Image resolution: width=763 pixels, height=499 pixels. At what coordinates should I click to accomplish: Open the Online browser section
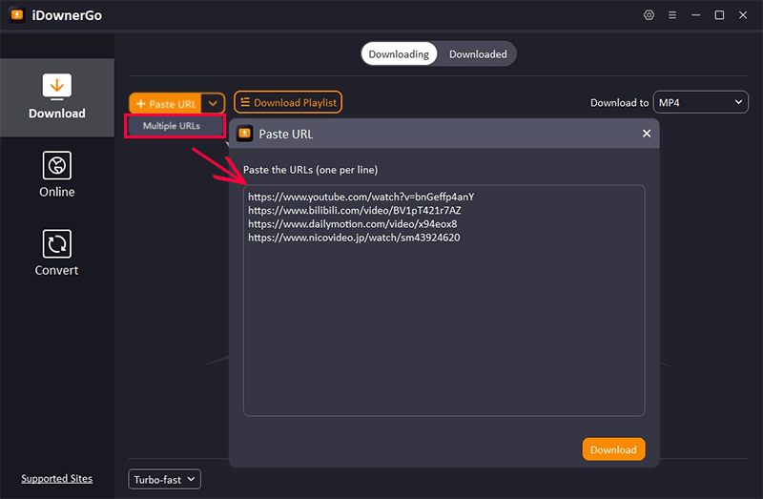[57, 175]
